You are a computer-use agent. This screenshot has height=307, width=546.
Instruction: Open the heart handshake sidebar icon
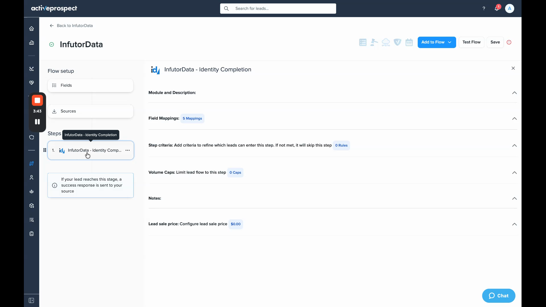pyautogui.click(x=32, y=83)
